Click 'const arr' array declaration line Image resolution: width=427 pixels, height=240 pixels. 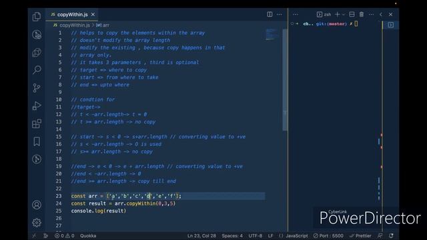coord(126,196)
